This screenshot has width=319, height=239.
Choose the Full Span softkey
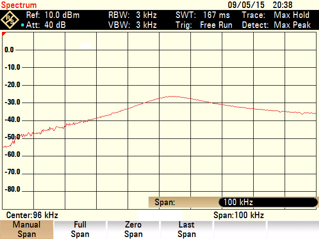point(80,230)
